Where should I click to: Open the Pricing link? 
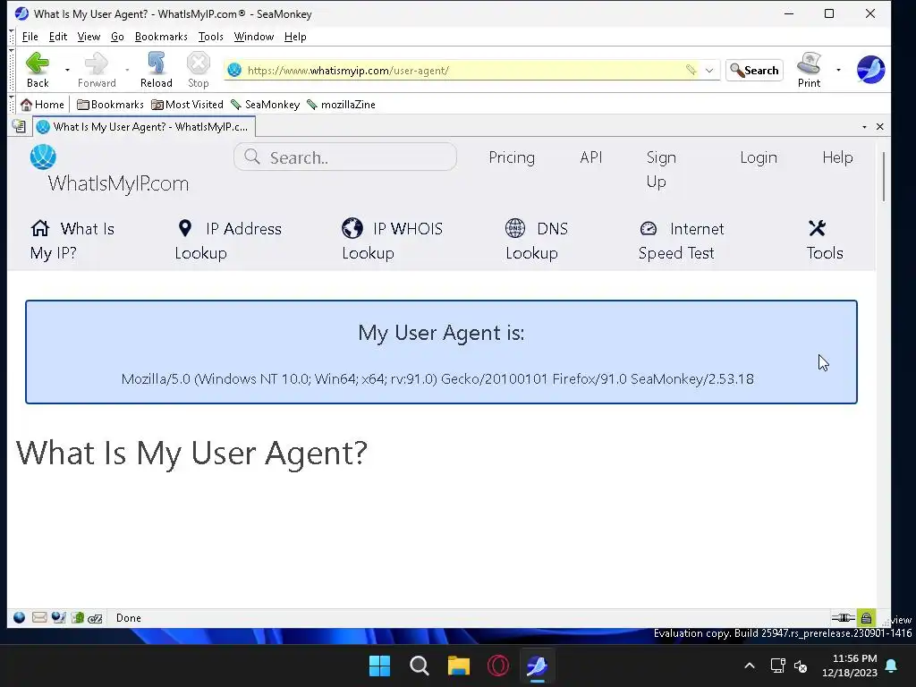(x=512, y=157)
